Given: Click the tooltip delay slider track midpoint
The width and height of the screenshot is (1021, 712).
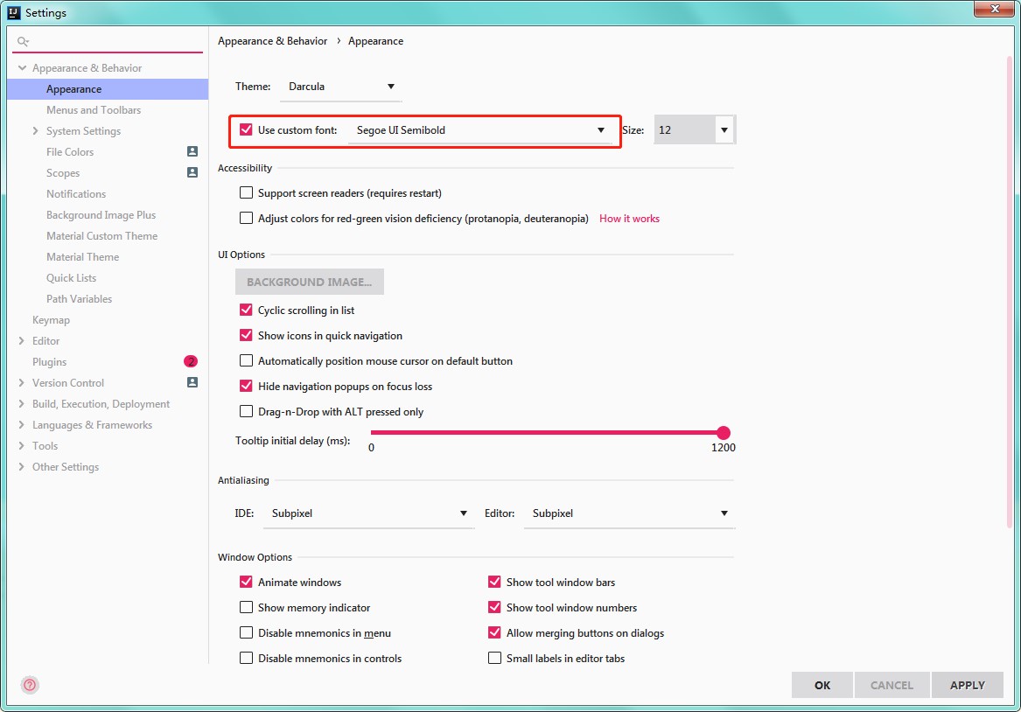Looking at the screenshot, I should (x=547, y=433).
